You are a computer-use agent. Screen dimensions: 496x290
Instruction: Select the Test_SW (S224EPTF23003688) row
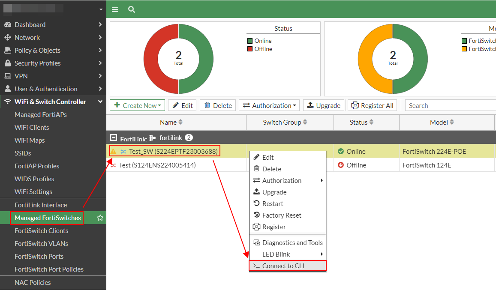click(301, 152)
